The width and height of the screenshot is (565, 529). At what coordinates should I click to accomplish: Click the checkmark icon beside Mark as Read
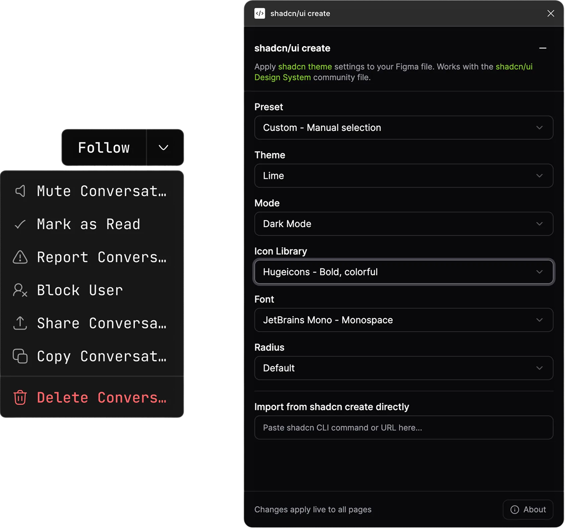pos(20,224)
